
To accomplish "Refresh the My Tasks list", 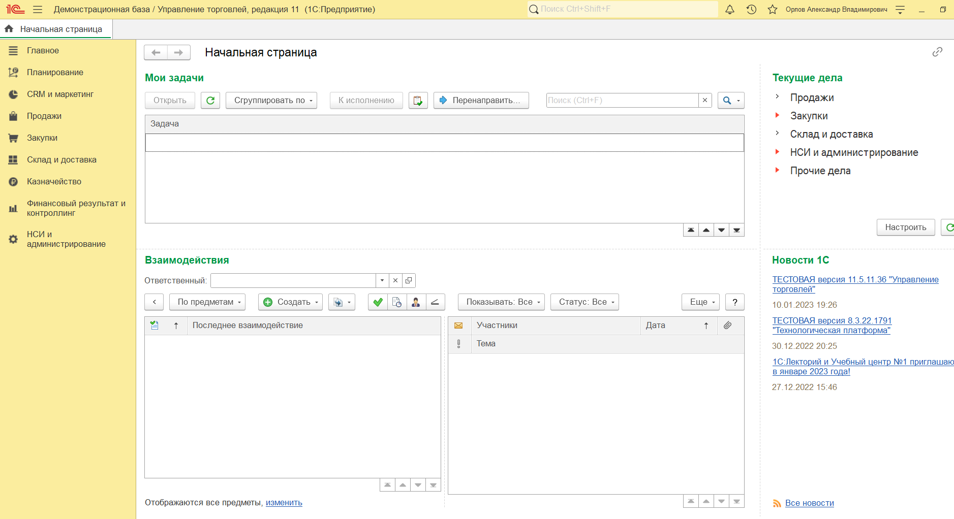I will click(x=210, y=101).
